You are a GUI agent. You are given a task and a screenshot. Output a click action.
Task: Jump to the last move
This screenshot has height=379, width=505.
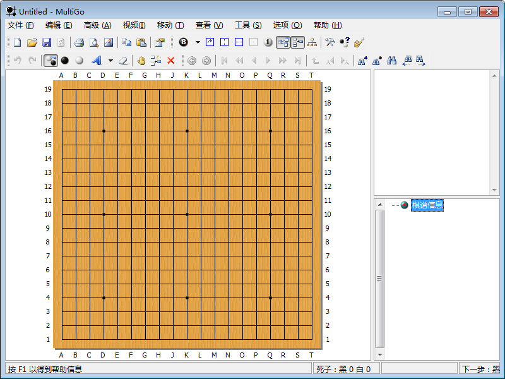tap(297, 61)
